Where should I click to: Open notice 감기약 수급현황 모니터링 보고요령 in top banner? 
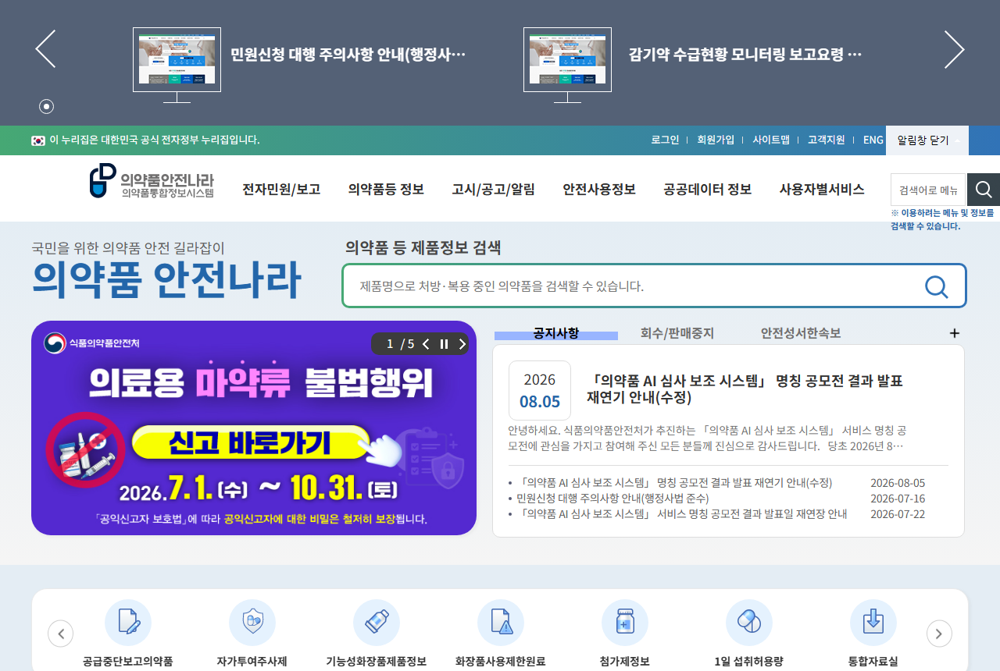click(745, 55)
